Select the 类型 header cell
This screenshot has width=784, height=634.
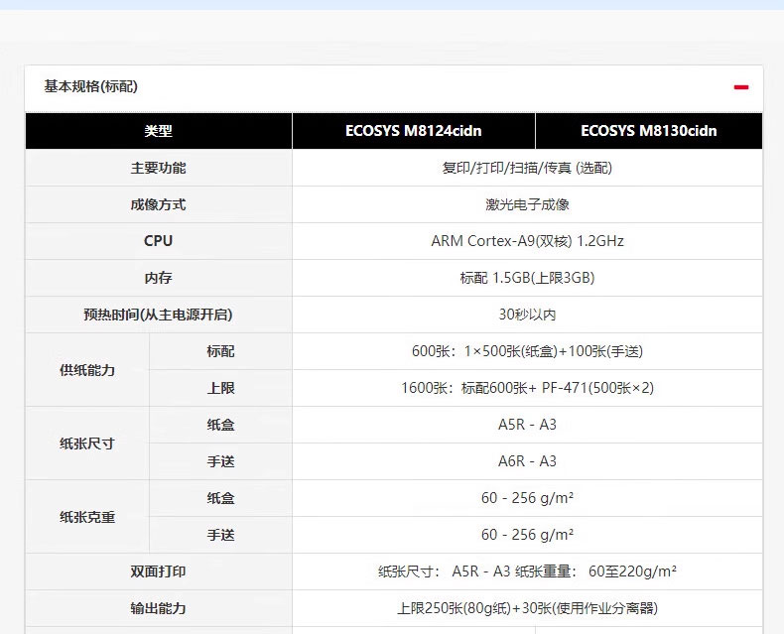coord(158,131)
